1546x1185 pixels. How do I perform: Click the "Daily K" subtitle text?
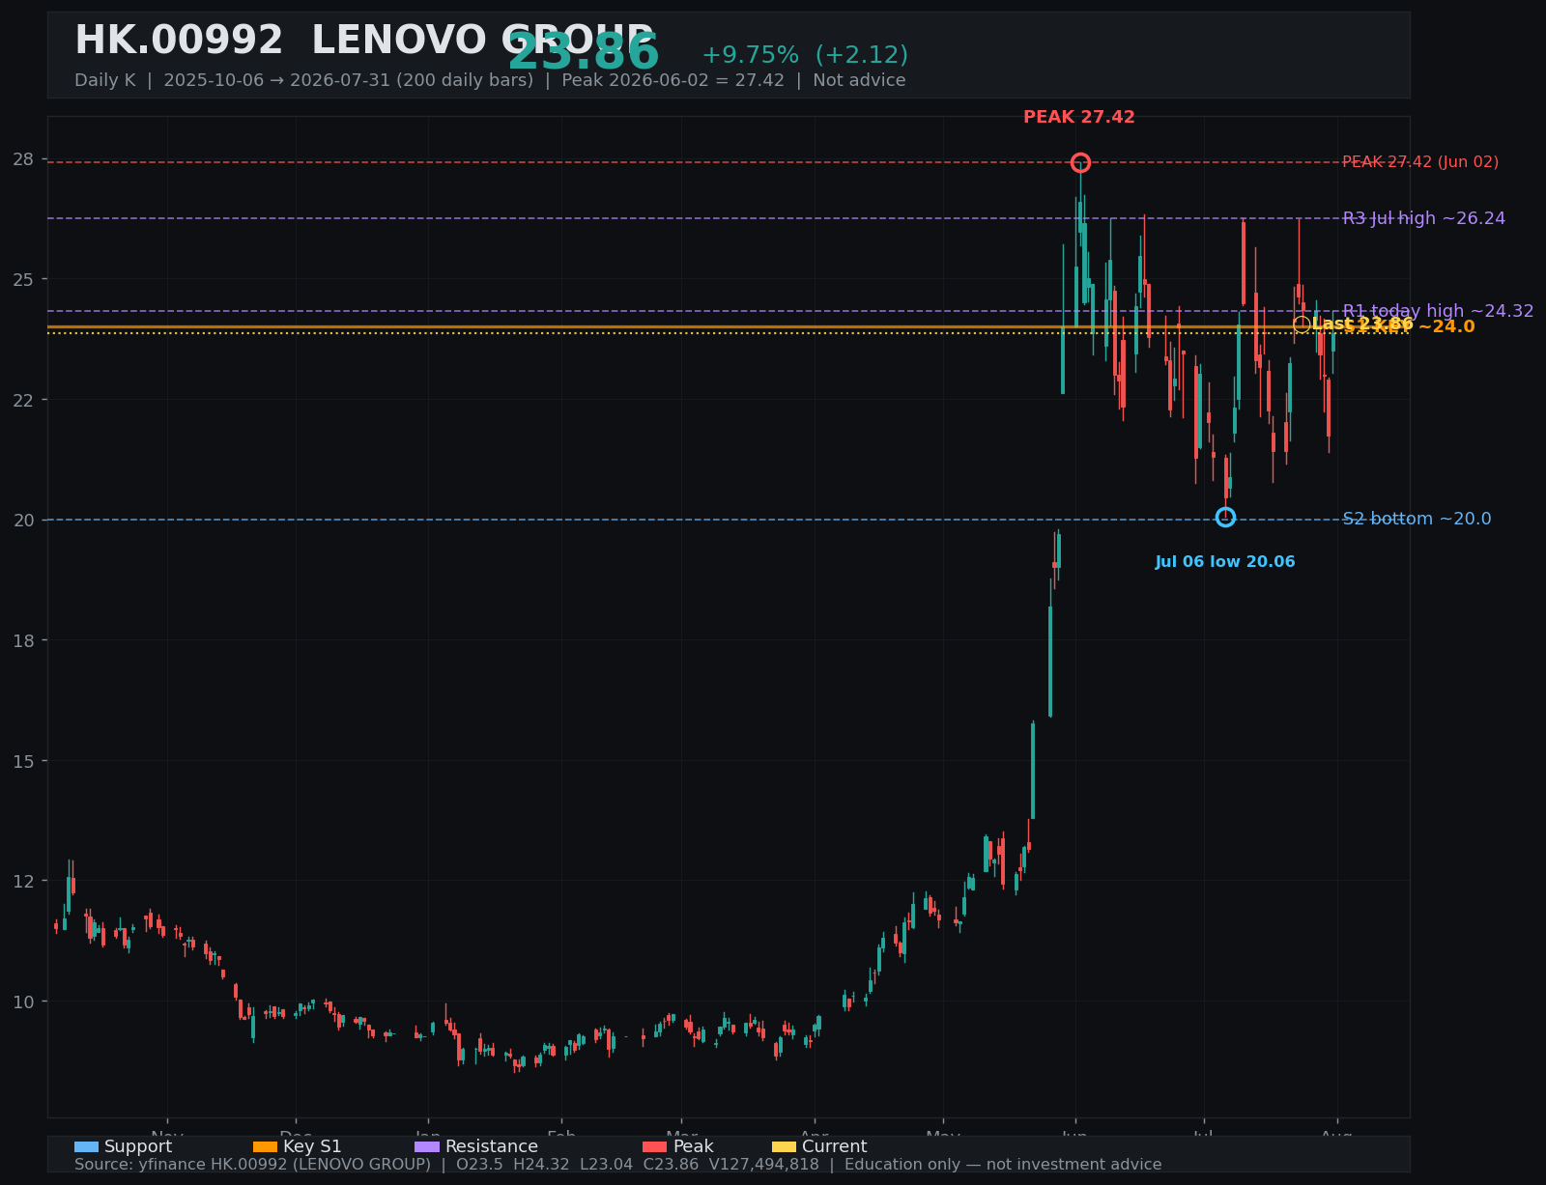tap(105, 80)
